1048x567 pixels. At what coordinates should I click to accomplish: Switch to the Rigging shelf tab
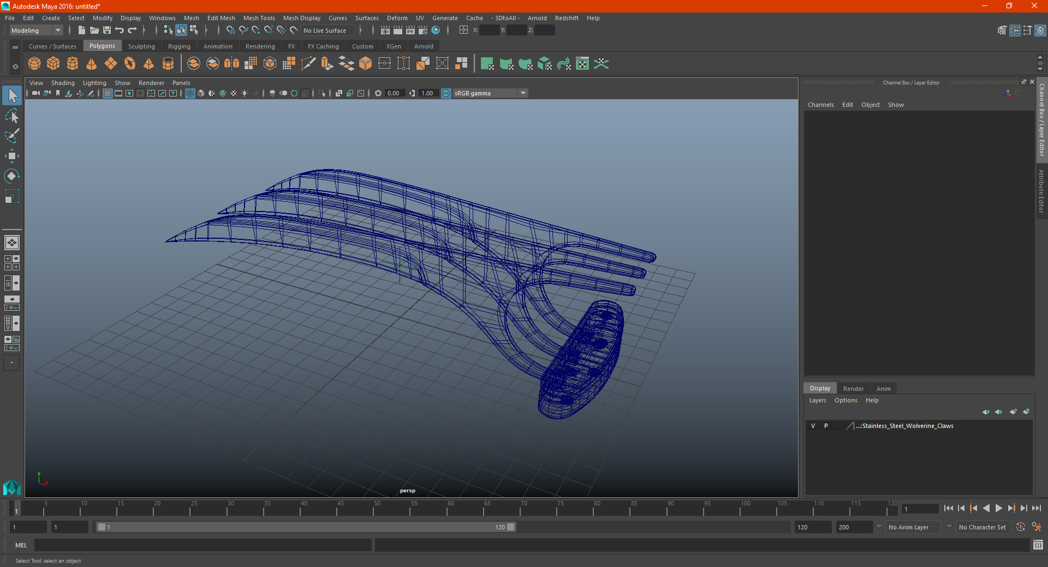tap(179, 46)
